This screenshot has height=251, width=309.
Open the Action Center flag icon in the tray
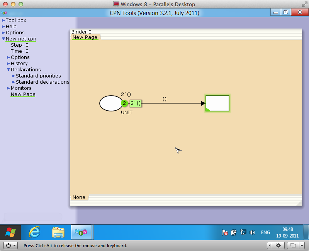click(224, 232)
